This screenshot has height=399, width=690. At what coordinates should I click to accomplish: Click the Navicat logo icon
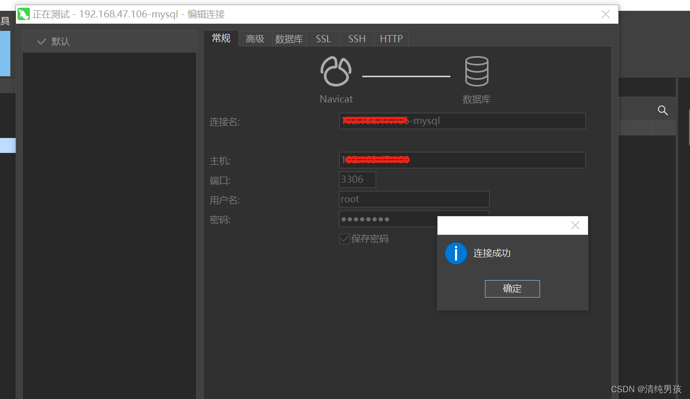pos(336,71)
